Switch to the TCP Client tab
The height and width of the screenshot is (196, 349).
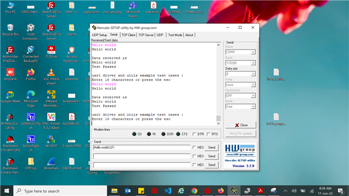pyautogui.click(x=129, y=35)
